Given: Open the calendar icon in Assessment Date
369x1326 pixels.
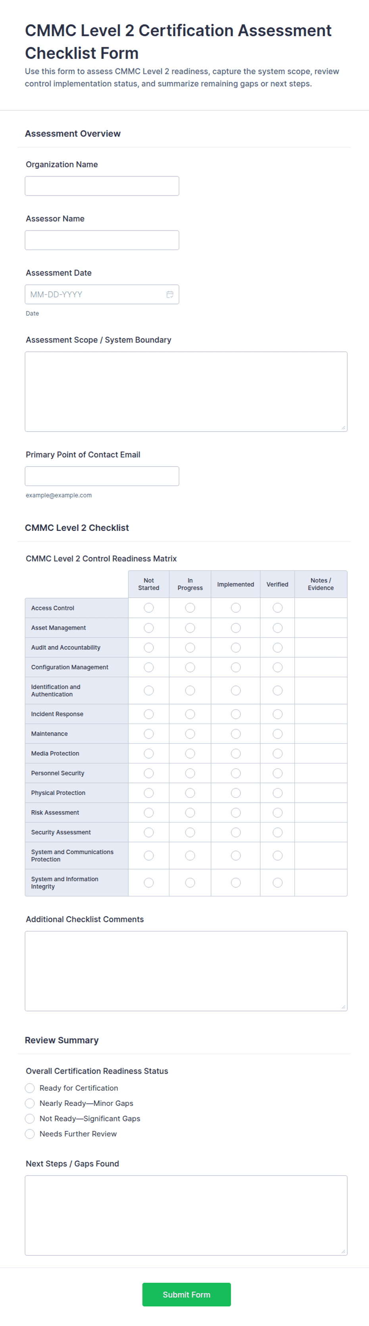Looking at the screenshot, I should [x=169, y=294].
